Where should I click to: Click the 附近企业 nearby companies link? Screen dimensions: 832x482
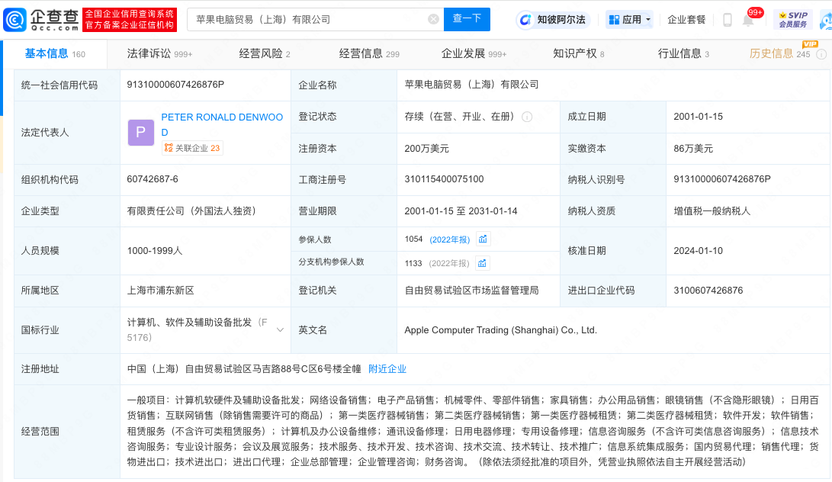pyautogui.click(x=387, y=369)
